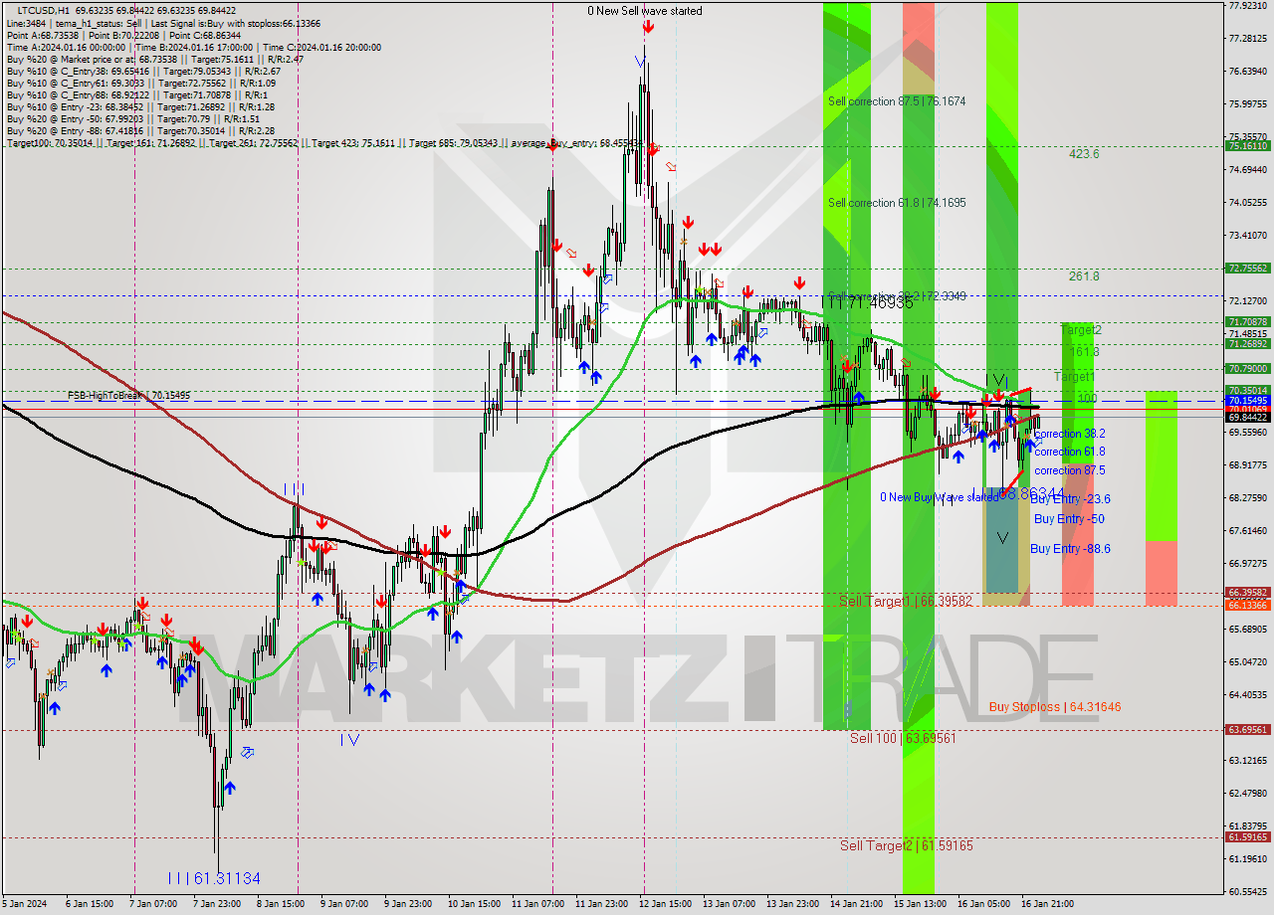Click the green 71.70878 axis price tag
The image size is (1274, 915).
[x=1248, y=321]
